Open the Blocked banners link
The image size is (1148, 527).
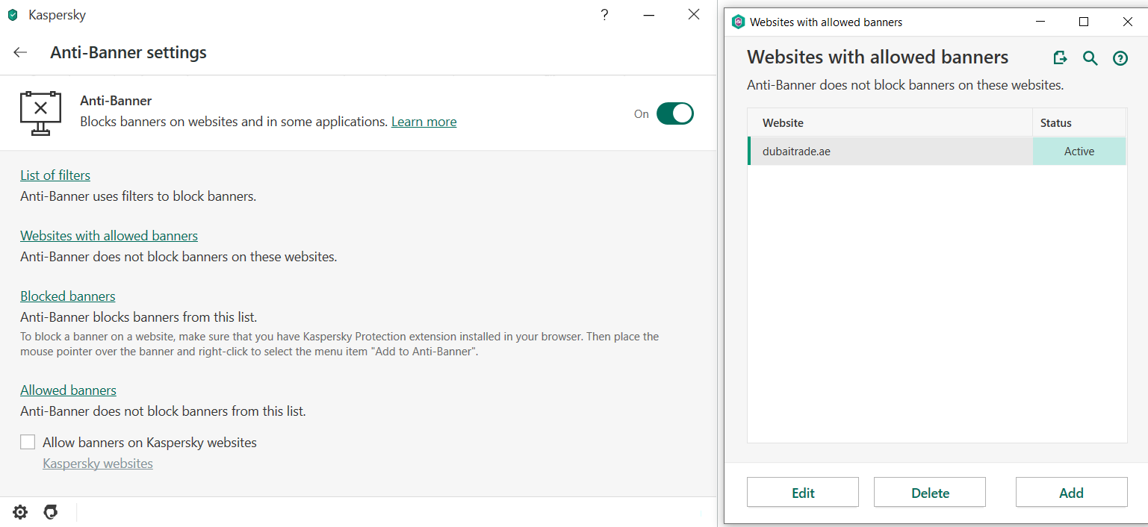click(68, 296)
